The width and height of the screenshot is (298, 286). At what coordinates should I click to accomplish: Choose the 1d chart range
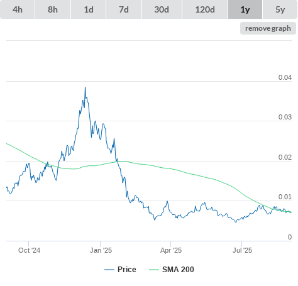pyautogui.click(x=89, y=9)
